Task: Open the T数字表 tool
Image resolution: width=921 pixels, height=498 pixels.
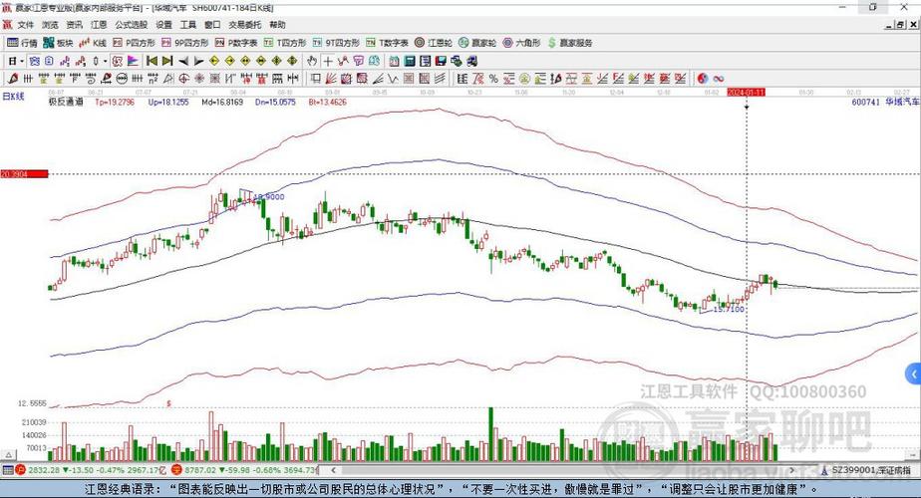Action: click(x=387, y=43)
